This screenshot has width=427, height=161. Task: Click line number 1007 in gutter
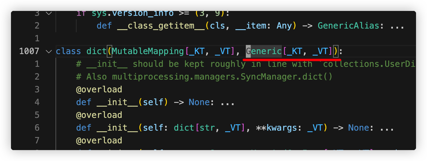click(29, 51)
